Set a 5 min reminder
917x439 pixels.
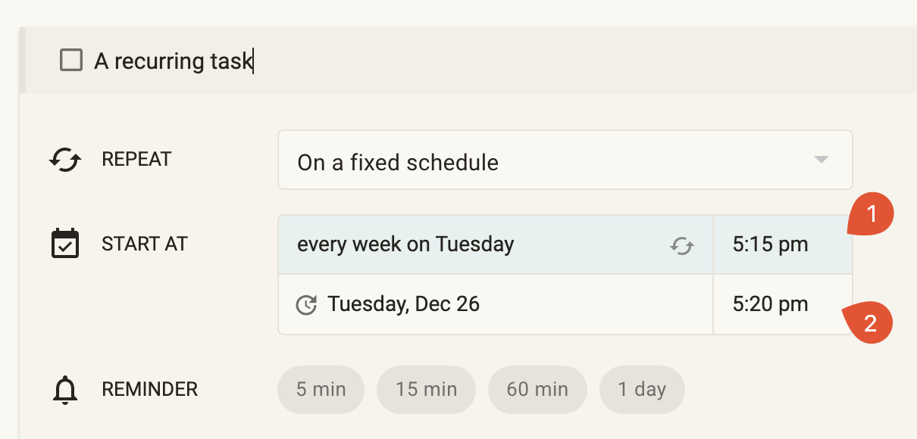point(321,390)
